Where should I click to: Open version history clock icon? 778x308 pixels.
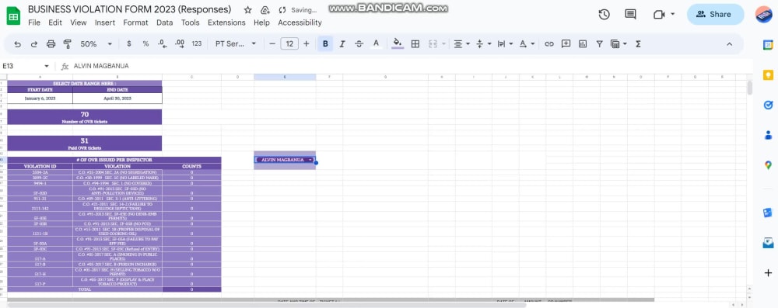[x=604, y=15]
